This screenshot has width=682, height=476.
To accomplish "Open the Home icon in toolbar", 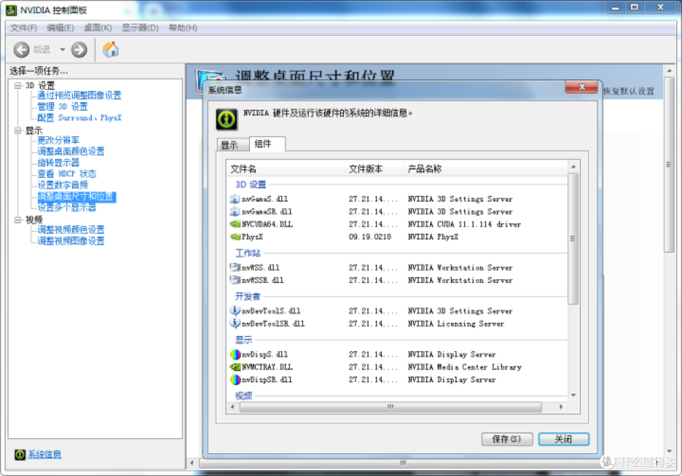I will pyautogui.click(x=111, y=50).
